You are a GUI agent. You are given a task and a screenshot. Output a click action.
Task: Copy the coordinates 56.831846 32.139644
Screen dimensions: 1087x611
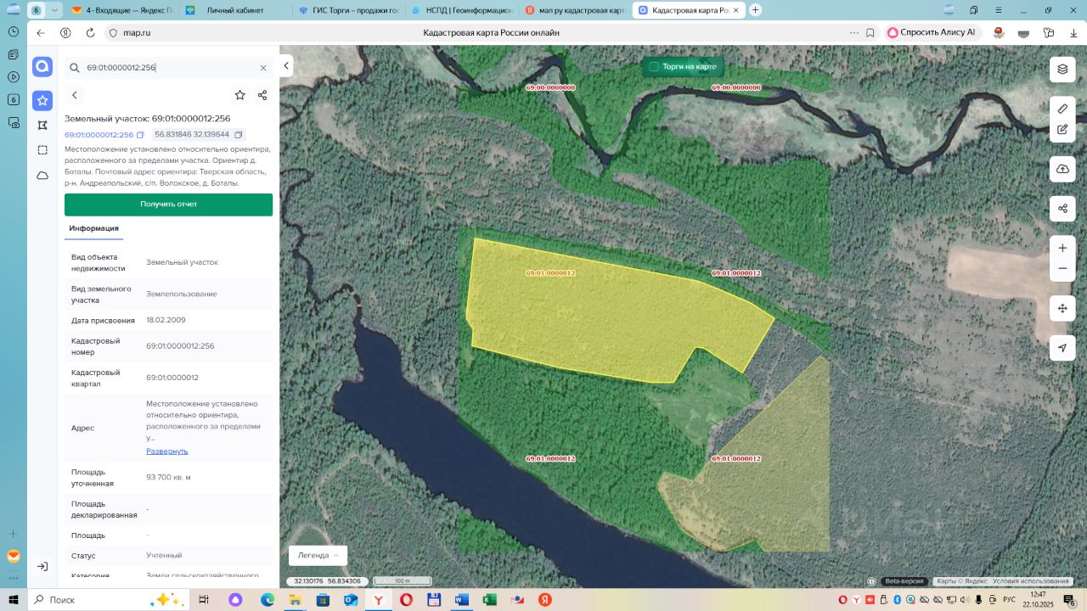click(x=239, y=135)
